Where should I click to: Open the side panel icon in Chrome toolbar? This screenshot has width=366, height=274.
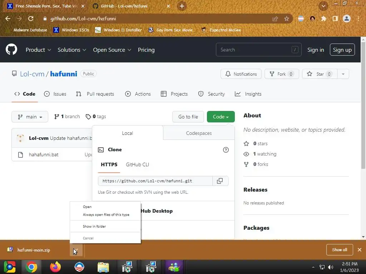(335, 19)
